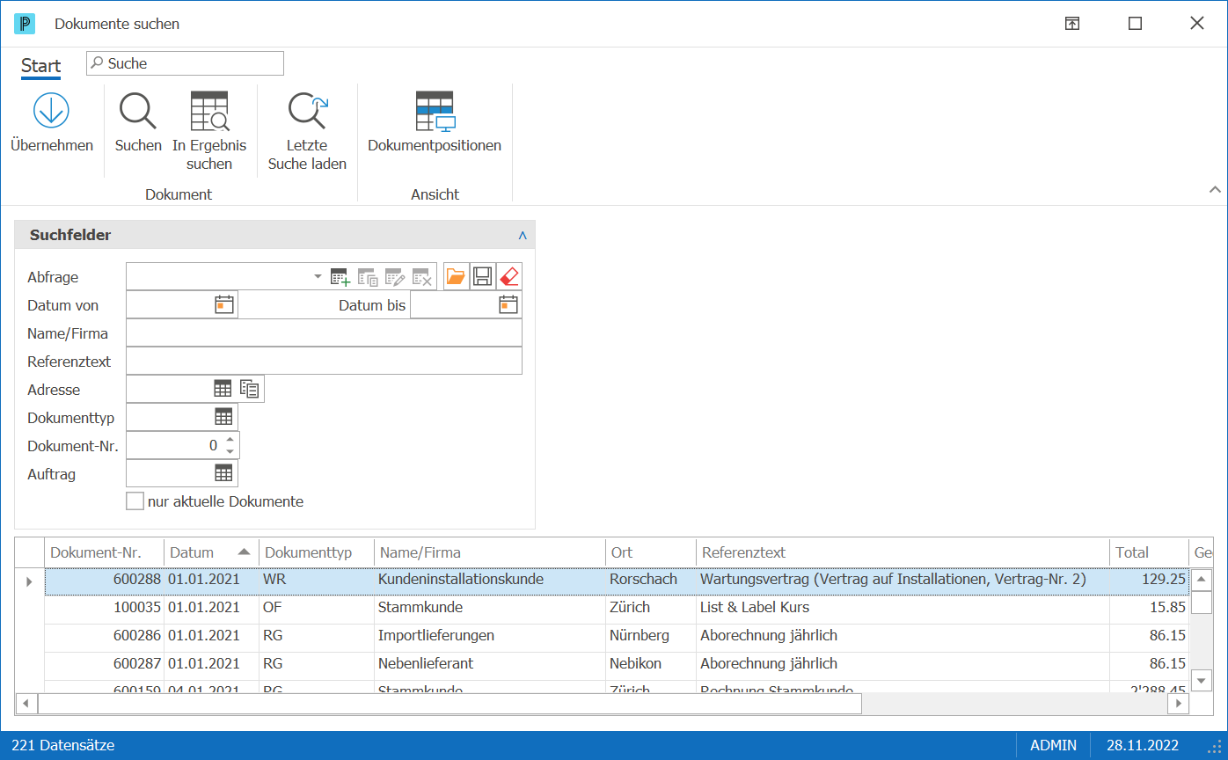Viewport: 1228px width, 760px height.
Task: Decrease the Dokument-Nr. value
Action: (230, 451)
